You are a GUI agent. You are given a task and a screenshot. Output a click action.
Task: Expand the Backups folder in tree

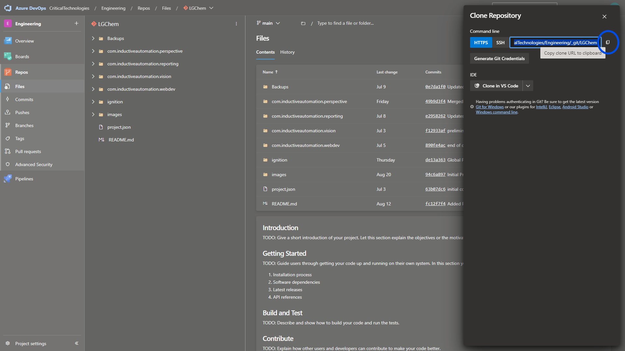pyautogui.click(x=93, y=38)
